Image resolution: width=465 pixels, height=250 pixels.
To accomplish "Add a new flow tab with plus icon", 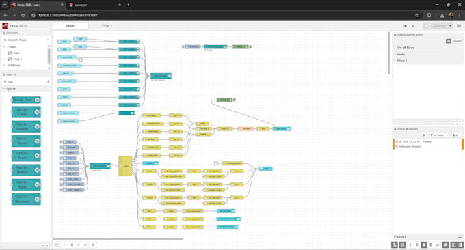I will tap(405, 26).
